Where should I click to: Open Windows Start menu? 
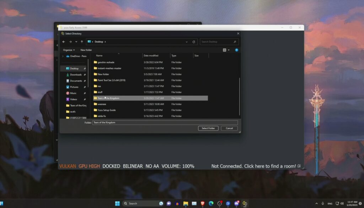pos(117,204)
